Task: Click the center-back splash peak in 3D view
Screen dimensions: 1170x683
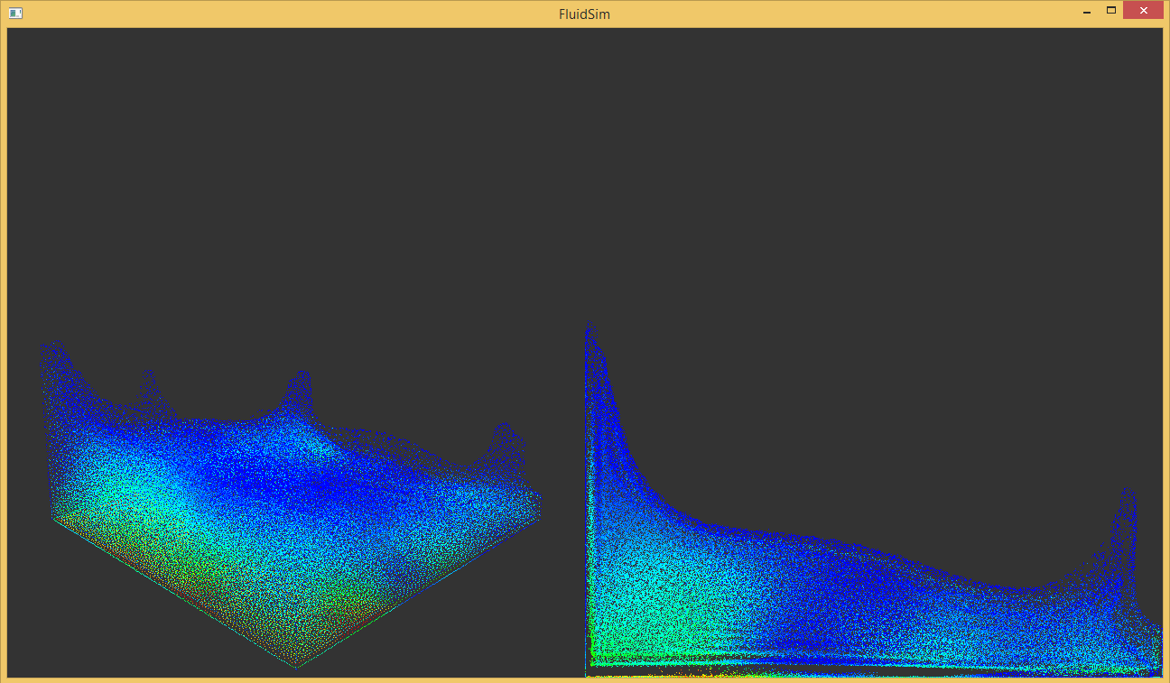Action: coord(300,392)
